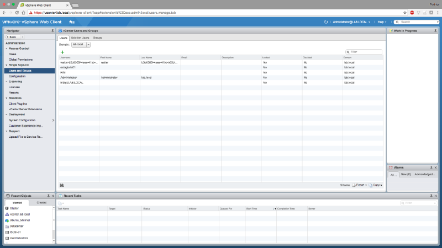Viewport: 442px width, 248px height.
Task: Switch to the Groups tab
Action: tap(97, 37)
